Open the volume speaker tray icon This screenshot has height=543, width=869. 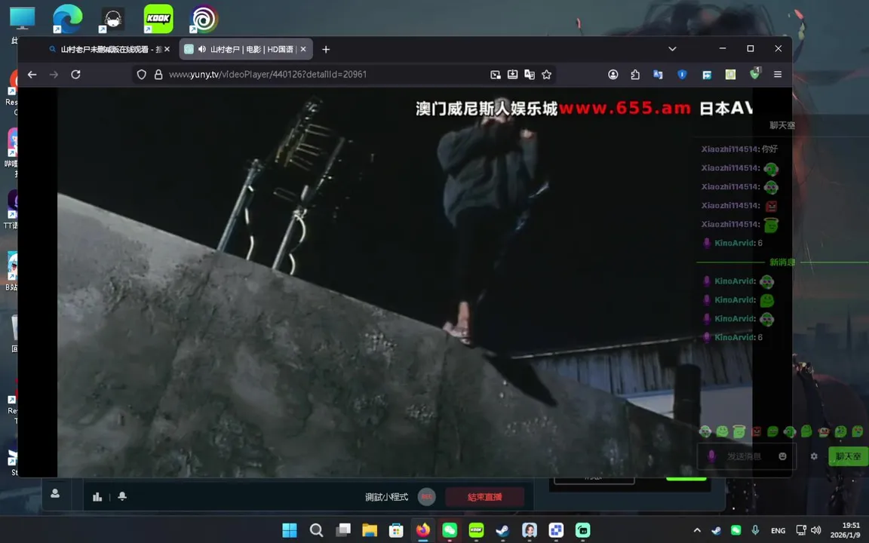coord(815,530)
